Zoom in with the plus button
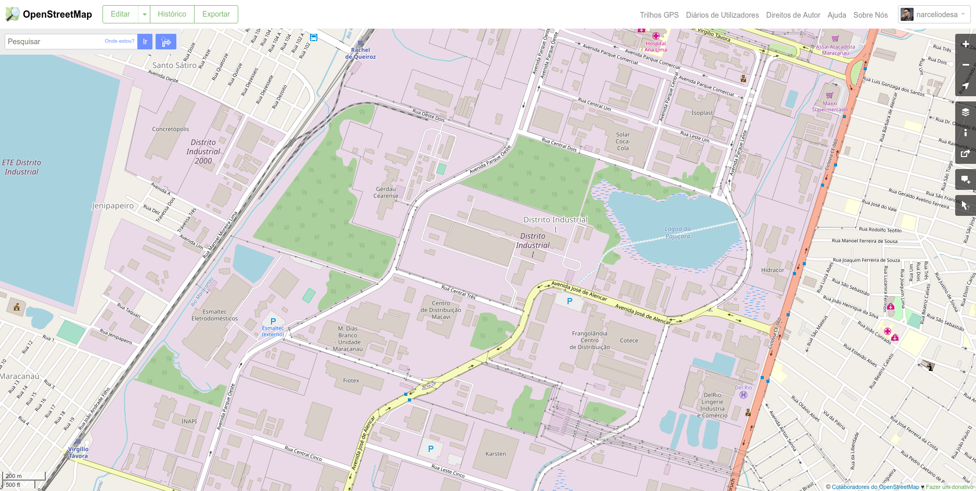 coord(966,44)
